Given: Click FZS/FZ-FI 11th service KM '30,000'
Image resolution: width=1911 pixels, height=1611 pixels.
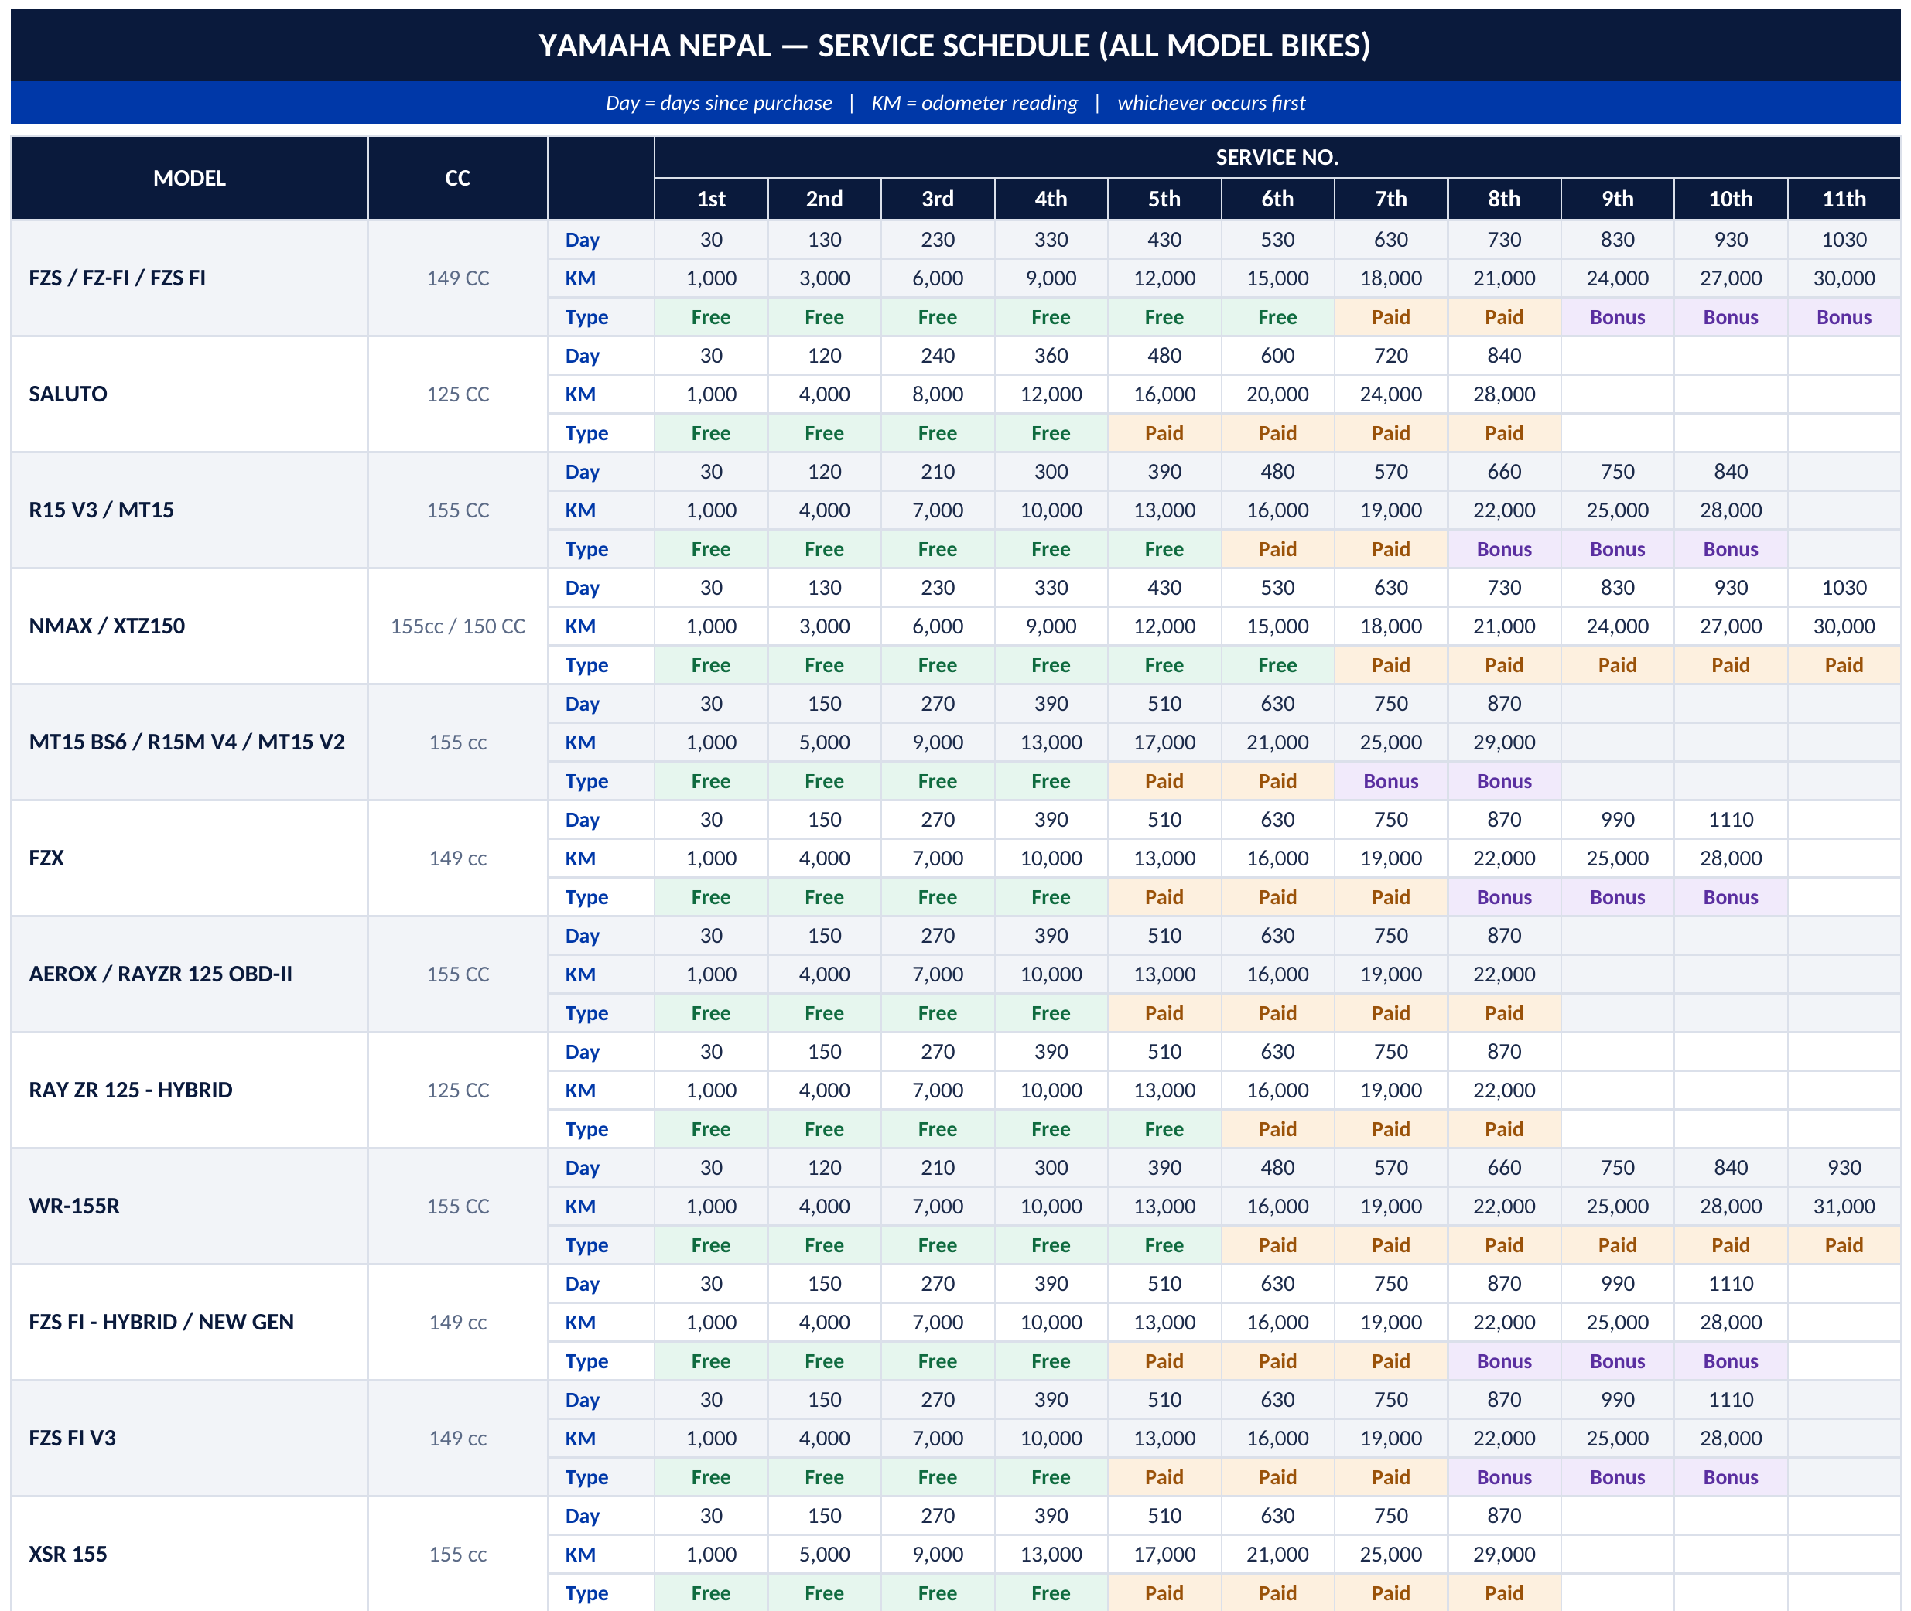Looking at the screenshot, I should (1844, 278).
